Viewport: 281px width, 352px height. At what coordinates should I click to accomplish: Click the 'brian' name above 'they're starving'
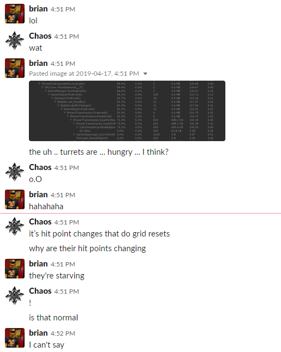[x=38, y=264]
